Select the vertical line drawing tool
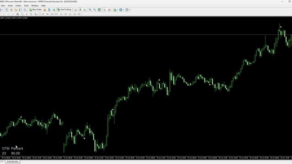 (4, 14)
